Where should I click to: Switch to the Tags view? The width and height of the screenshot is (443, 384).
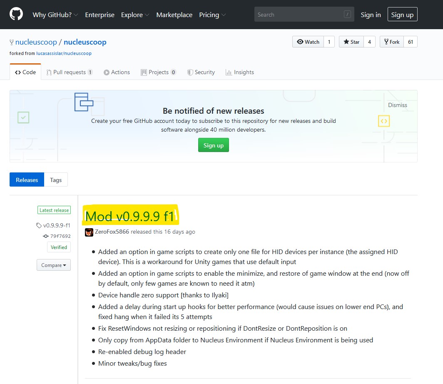56,180
